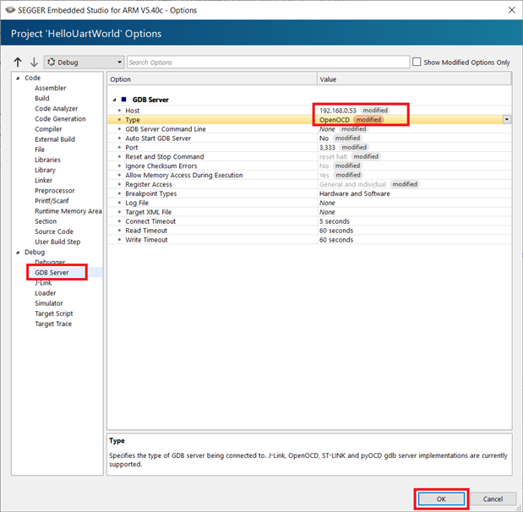This screenshot has height=512, width=523.
Task: Select Code Generation category
Action: tap(60, 119)
